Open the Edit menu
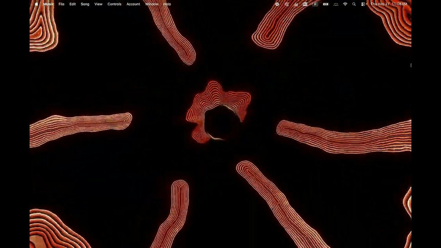Screen dimensions: 441x248 coord(73,4)
